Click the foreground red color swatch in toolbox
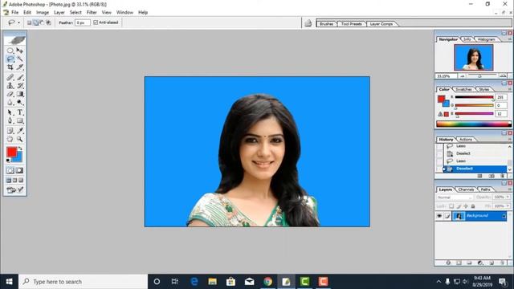The width and height of the screenshot is (514, 289). coord(11,152)
